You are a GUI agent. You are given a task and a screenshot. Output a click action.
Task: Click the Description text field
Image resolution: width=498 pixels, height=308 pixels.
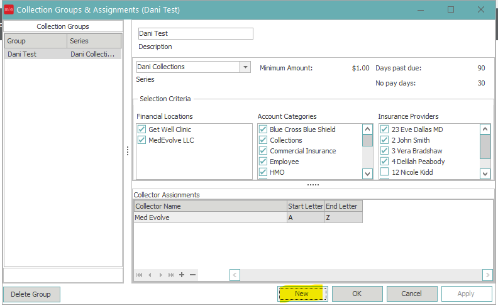196,33
